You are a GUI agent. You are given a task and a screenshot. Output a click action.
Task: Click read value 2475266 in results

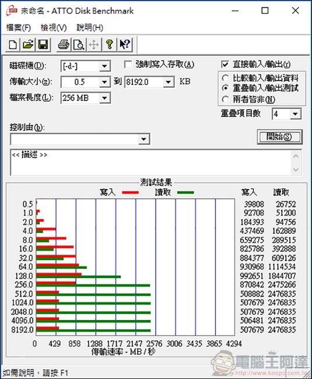(x=282, y=285)
